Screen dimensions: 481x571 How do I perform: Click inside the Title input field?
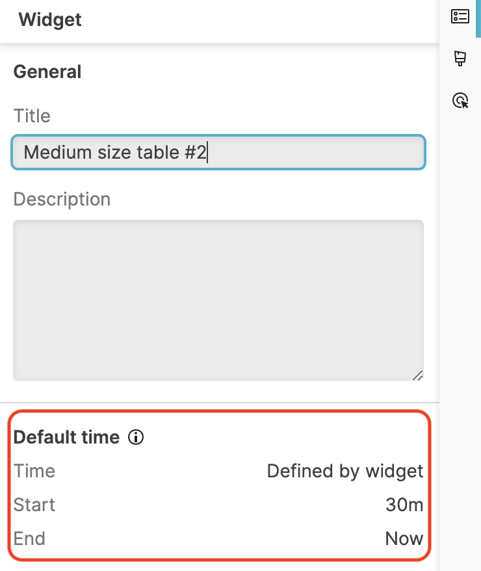point(218,152)
